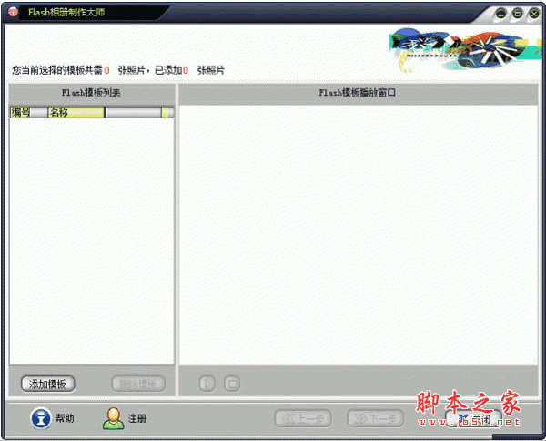Go to the previous step (上一步)
This screenshot has width=546, height=441.
303,418
